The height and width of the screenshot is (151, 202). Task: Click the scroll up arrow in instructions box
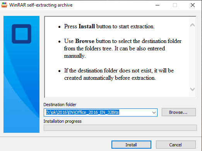[192, 25]
